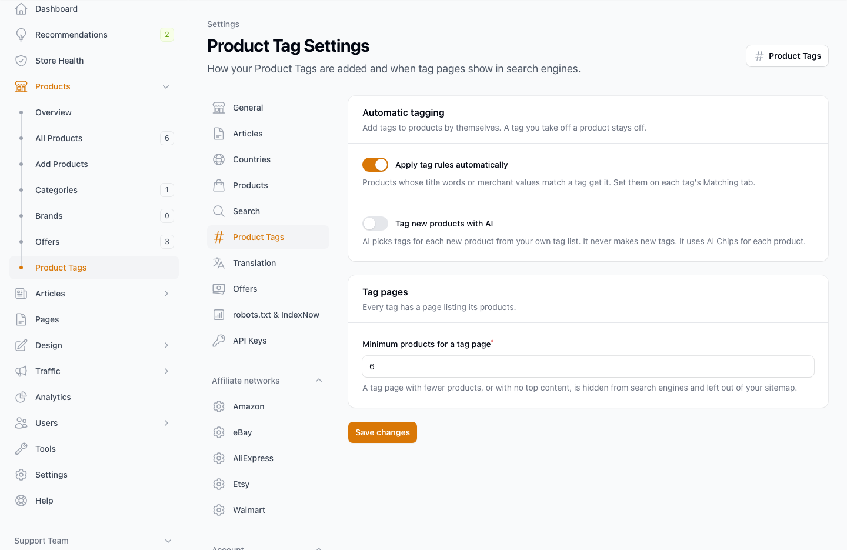Expand the Users sidebar chevron
847x550 pixels.
point(166,423)
